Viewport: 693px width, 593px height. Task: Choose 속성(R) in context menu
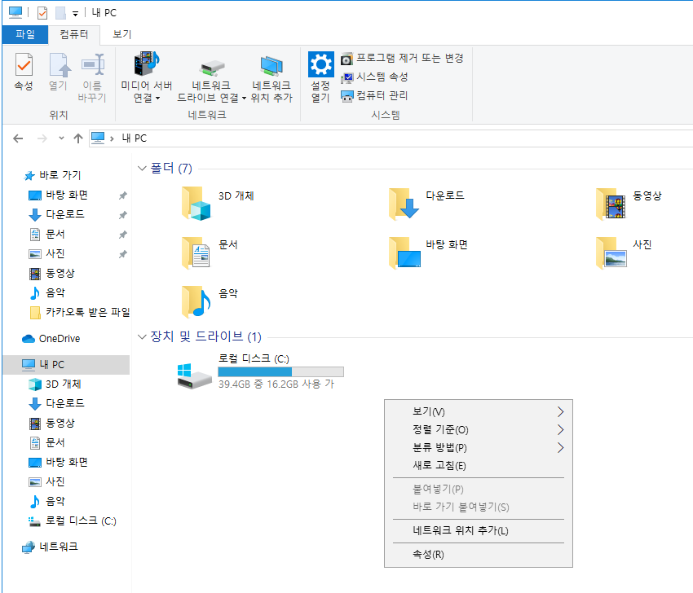point(479,555)
